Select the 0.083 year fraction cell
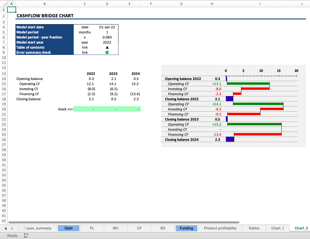 pos(107,37)
